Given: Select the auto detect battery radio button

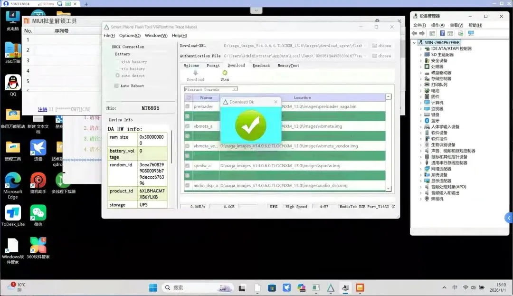Looking at the screenshot, I should pos(117,76).
